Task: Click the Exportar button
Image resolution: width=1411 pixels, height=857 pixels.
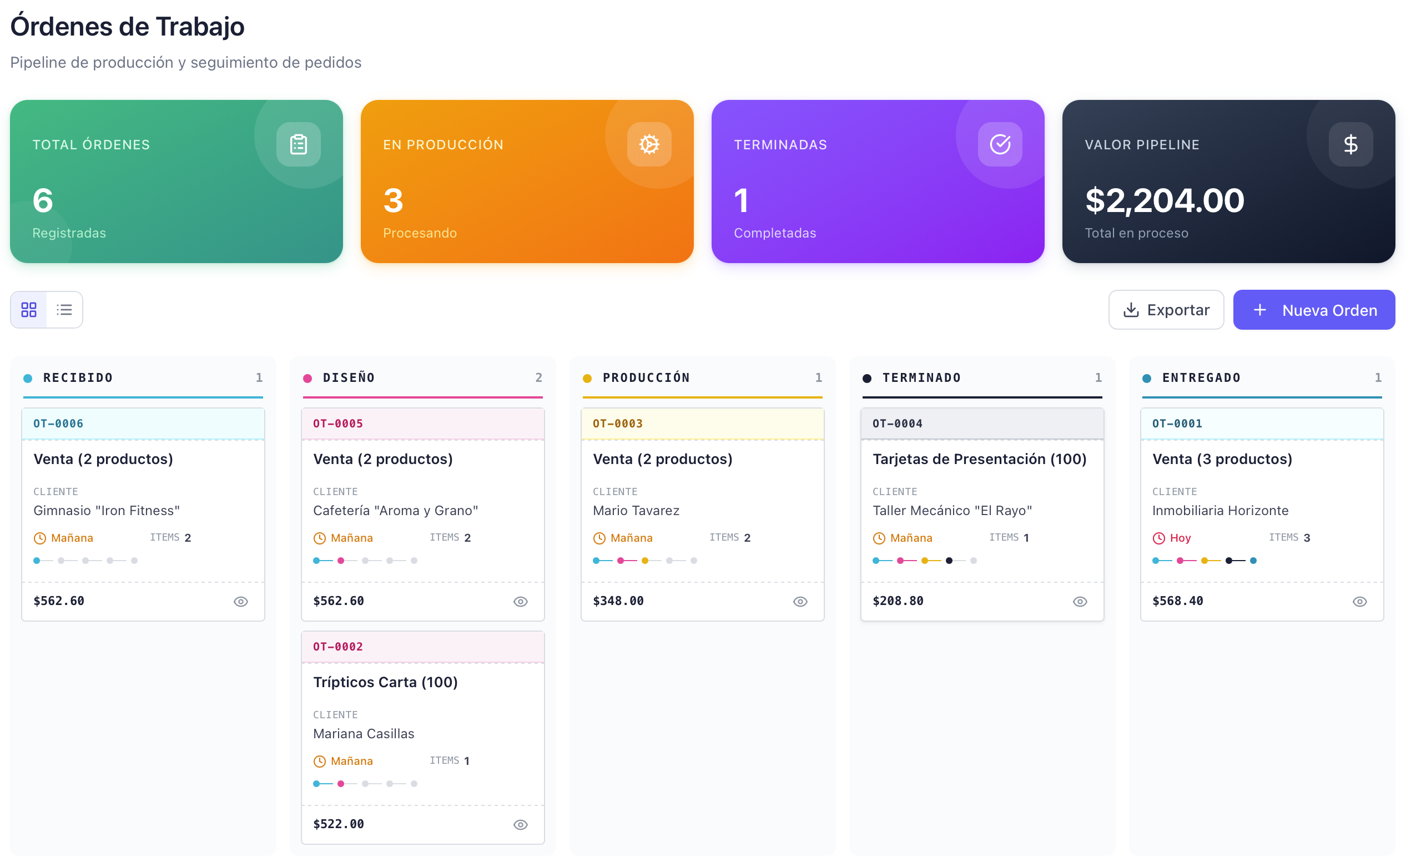Action: [1165, 310]
